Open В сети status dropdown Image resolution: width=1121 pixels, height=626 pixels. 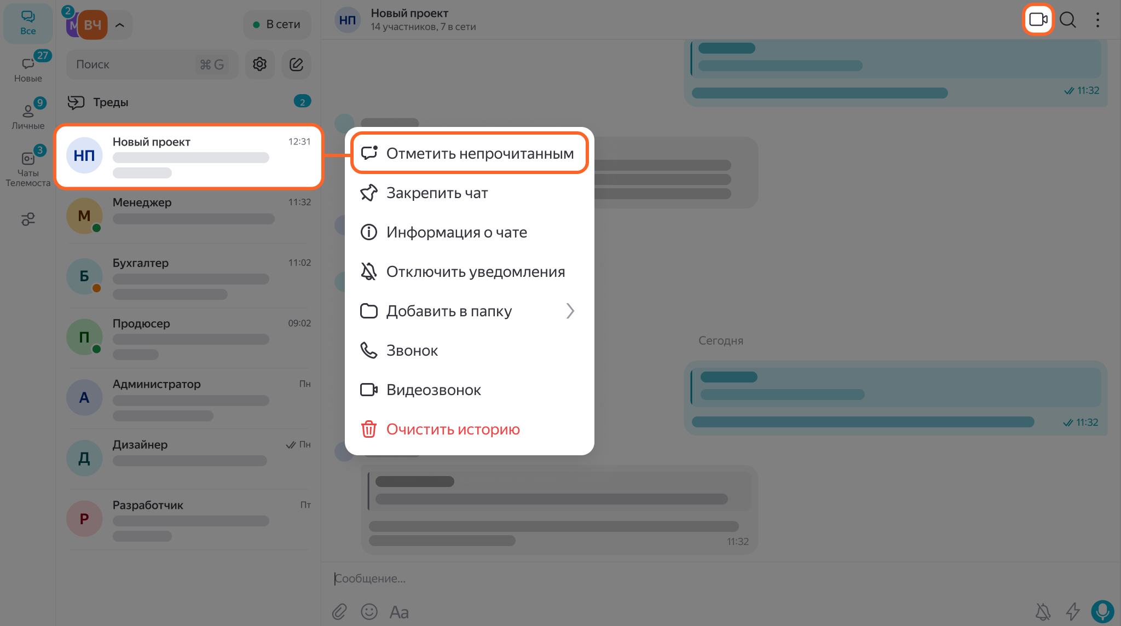tap(277, 25)
